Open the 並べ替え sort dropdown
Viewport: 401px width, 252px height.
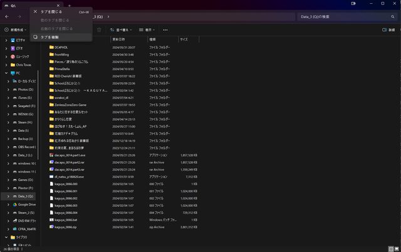pyautogui.click(x=122, y=29)
